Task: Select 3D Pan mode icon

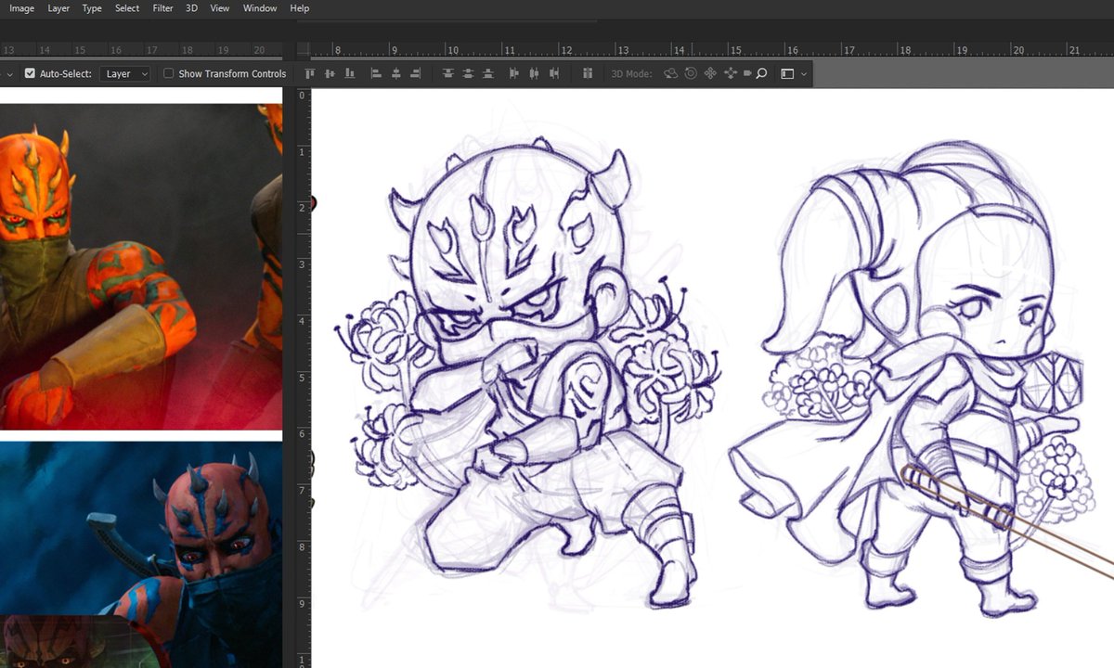Action: pos(710,73)
